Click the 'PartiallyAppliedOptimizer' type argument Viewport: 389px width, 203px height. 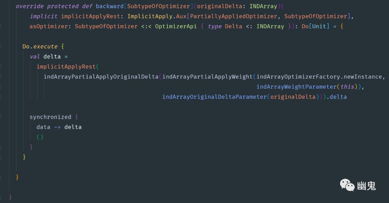(233, 17)
